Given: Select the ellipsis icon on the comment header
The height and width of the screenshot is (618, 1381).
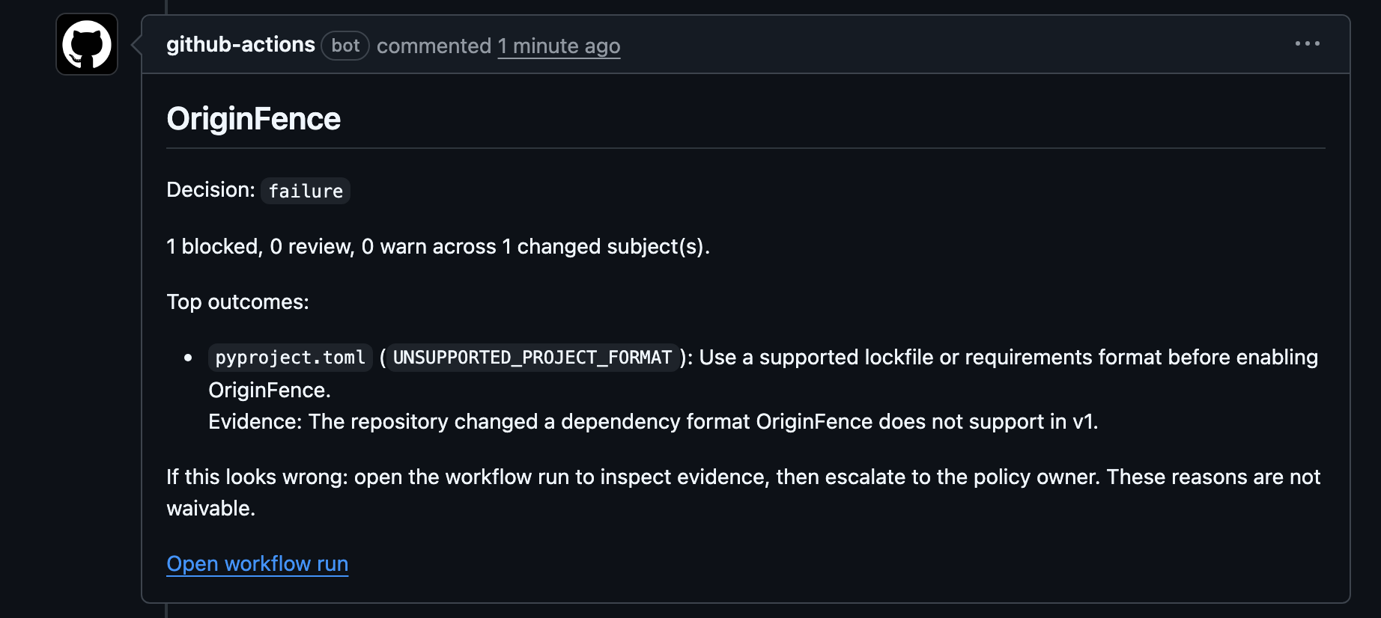Looking at the screenshot, I should pos(1308,43).
